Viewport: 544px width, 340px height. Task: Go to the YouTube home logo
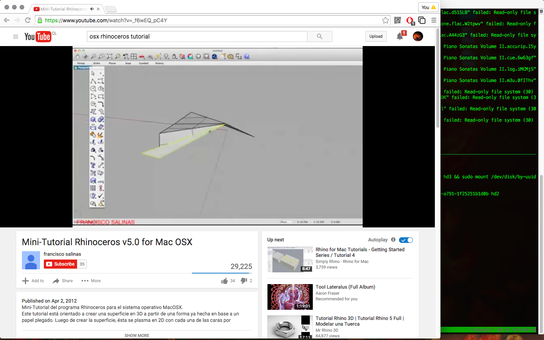pos(38,36)
